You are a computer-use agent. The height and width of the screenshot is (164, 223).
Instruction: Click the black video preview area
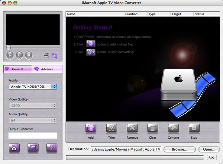pos(33,29)
